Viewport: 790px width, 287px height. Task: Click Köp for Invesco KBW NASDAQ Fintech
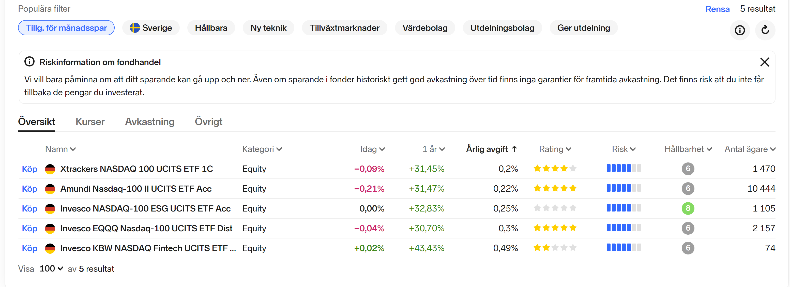[29, 248]
